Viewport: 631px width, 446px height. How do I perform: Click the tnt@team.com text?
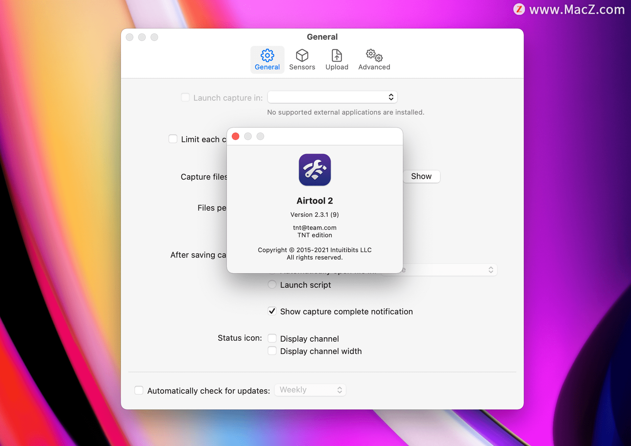315,228
